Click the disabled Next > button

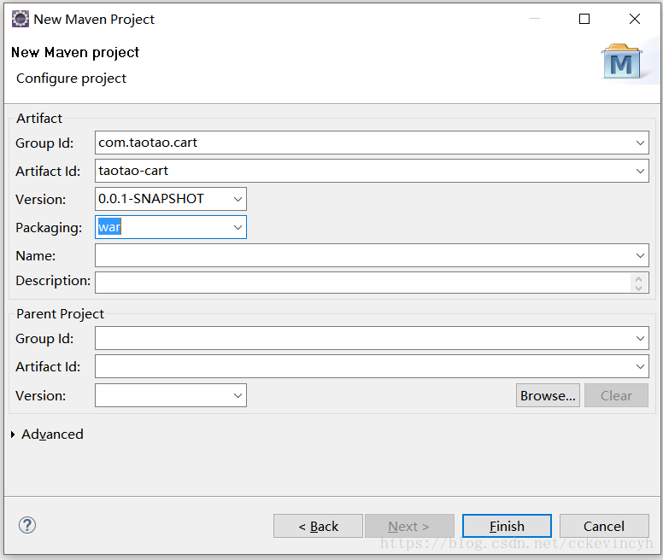pyautogui.click(x=409, y=526)
